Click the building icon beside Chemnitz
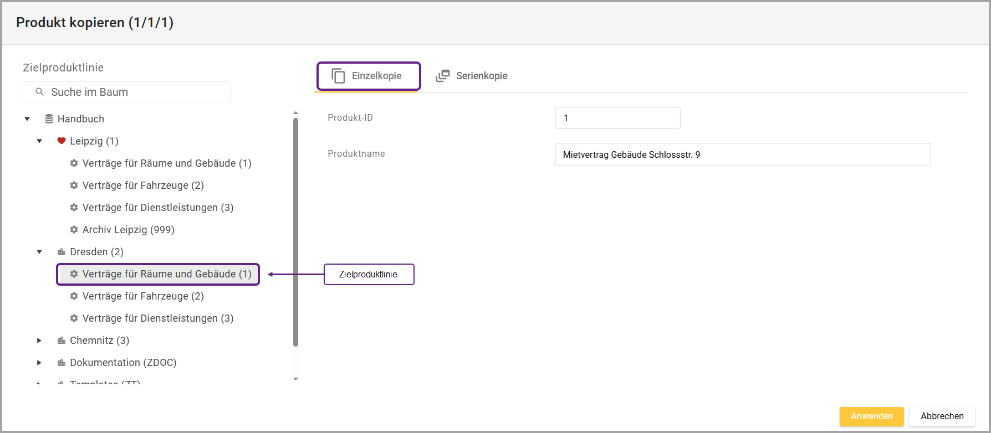Viewport: 991px width, 433px height. point(62,341)
